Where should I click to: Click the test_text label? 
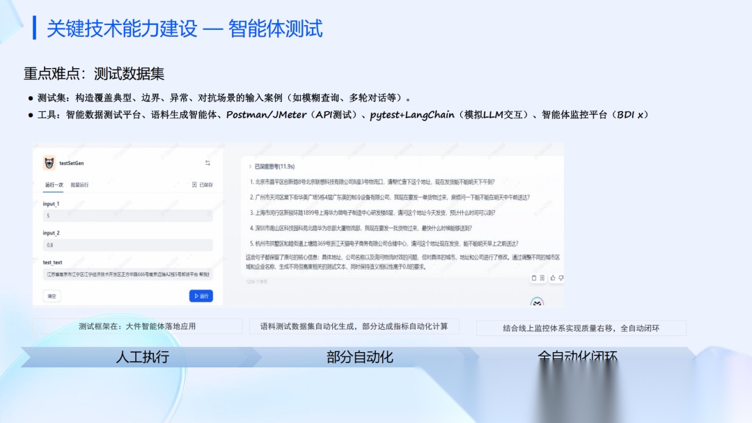click(x=52, y=262)
